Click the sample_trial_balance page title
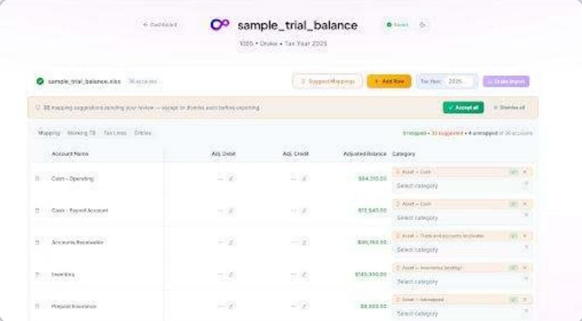 (x=297, y=25)
